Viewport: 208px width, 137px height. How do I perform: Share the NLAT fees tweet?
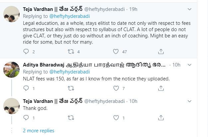(x=161, y=88)
